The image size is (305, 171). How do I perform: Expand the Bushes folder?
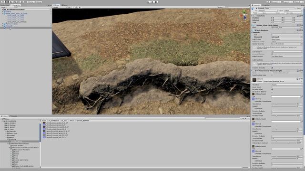point(11,152)
